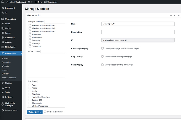Viewport: 181px width, 120px height.
Task: Click the Dashboard gauge icon
Action: 3,8
